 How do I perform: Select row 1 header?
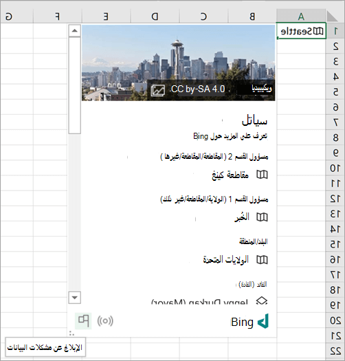[335, 31]
